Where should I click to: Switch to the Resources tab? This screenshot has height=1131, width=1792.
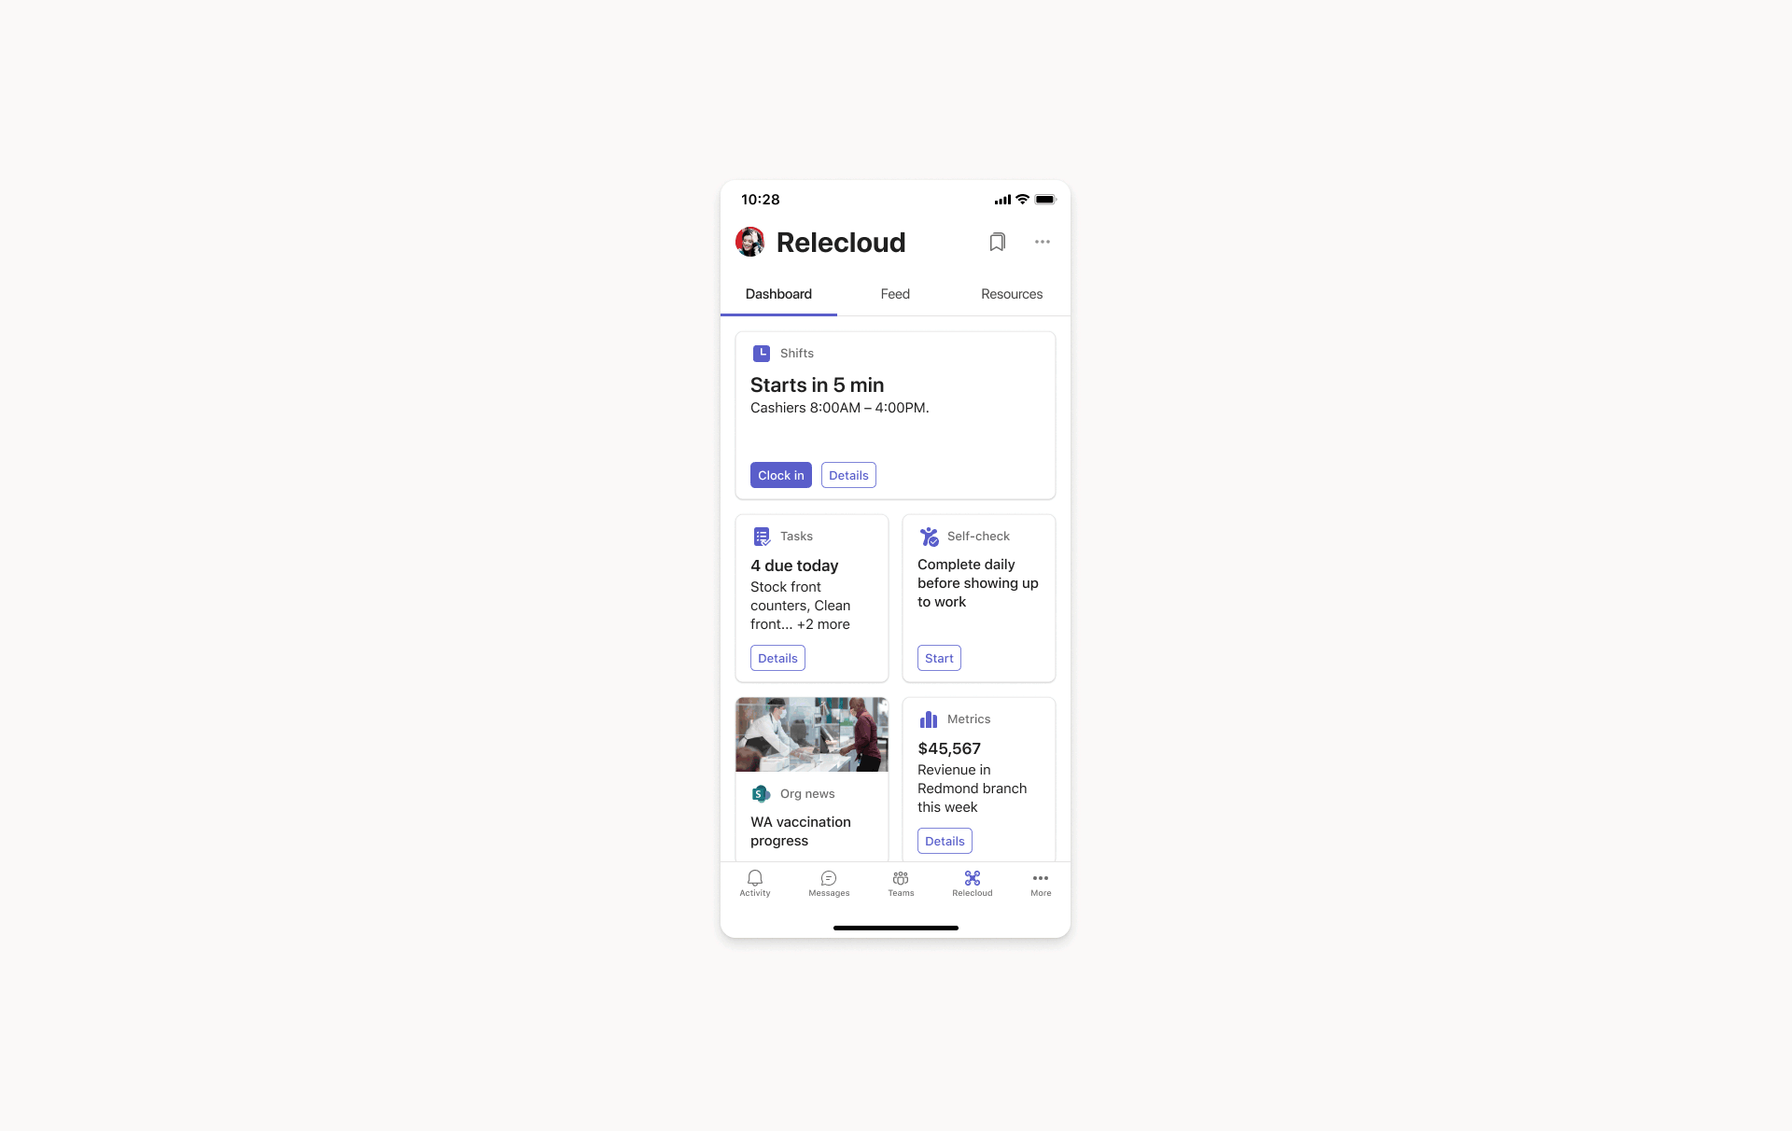click(1012, 293)
